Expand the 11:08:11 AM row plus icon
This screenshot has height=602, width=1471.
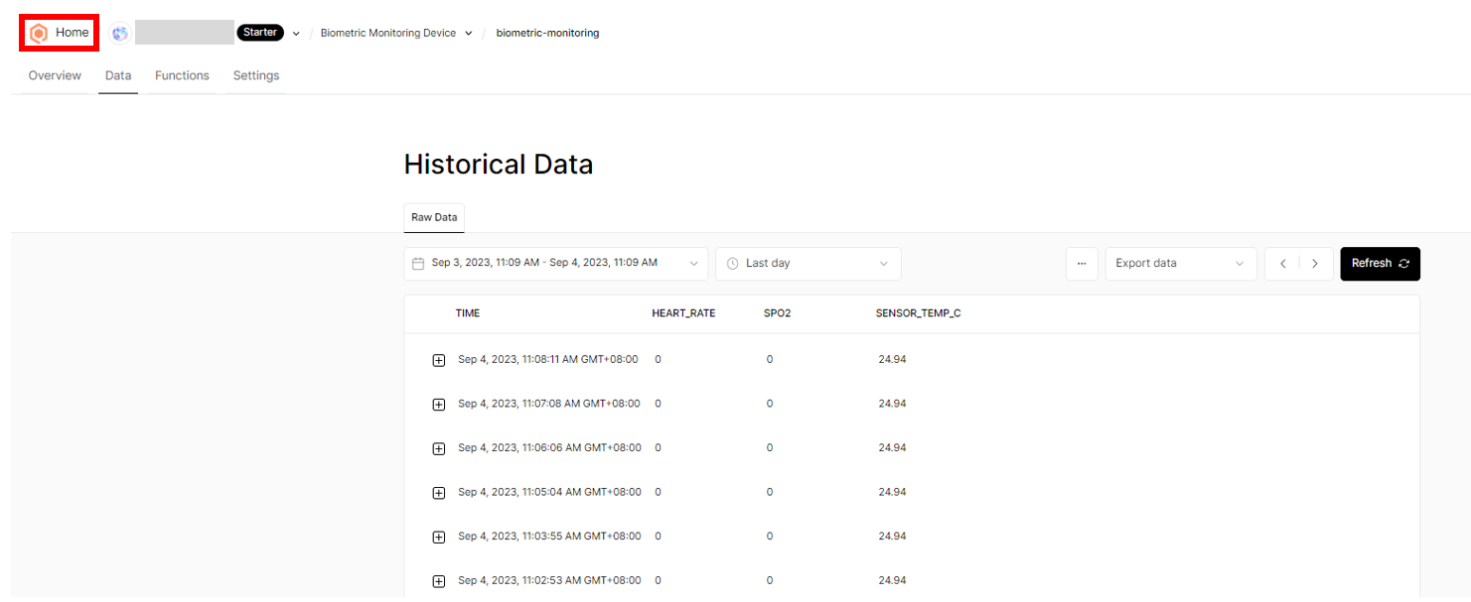pos(439,360)
